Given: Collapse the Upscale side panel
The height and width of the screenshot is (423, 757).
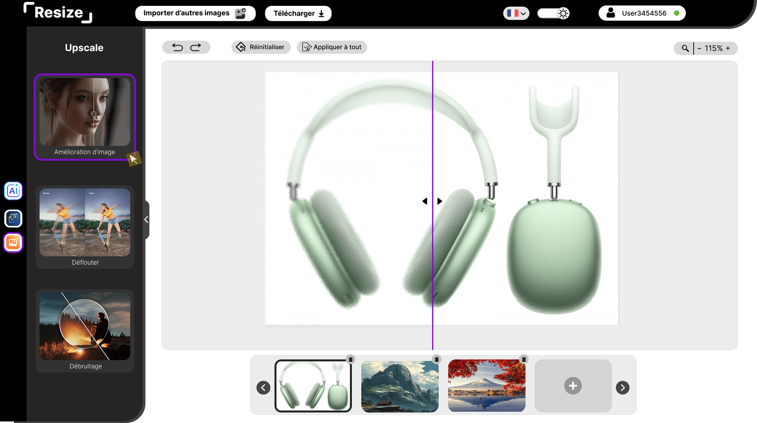Looking at the screenshot, I should pos(146,220).
